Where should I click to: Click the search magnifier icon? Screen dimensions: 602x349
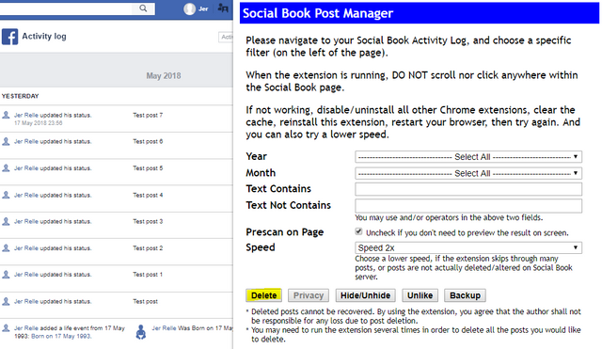tap(143, 8)
